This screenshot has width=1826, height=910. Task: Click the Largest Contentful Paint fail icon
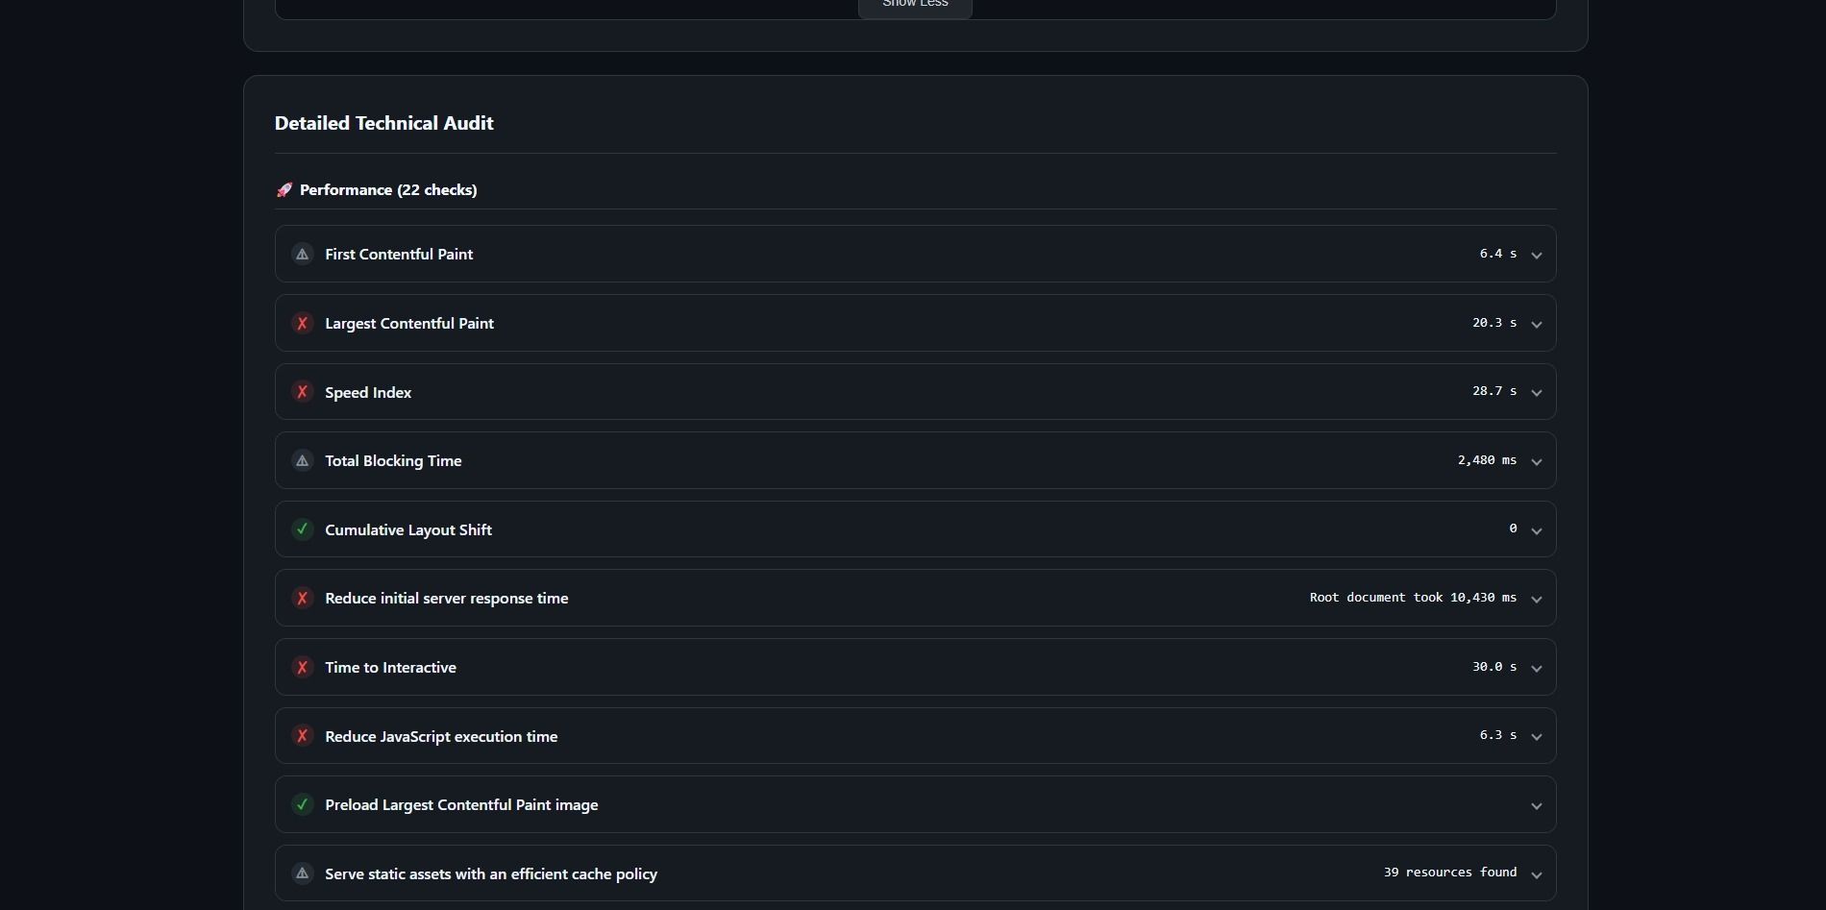302,324
